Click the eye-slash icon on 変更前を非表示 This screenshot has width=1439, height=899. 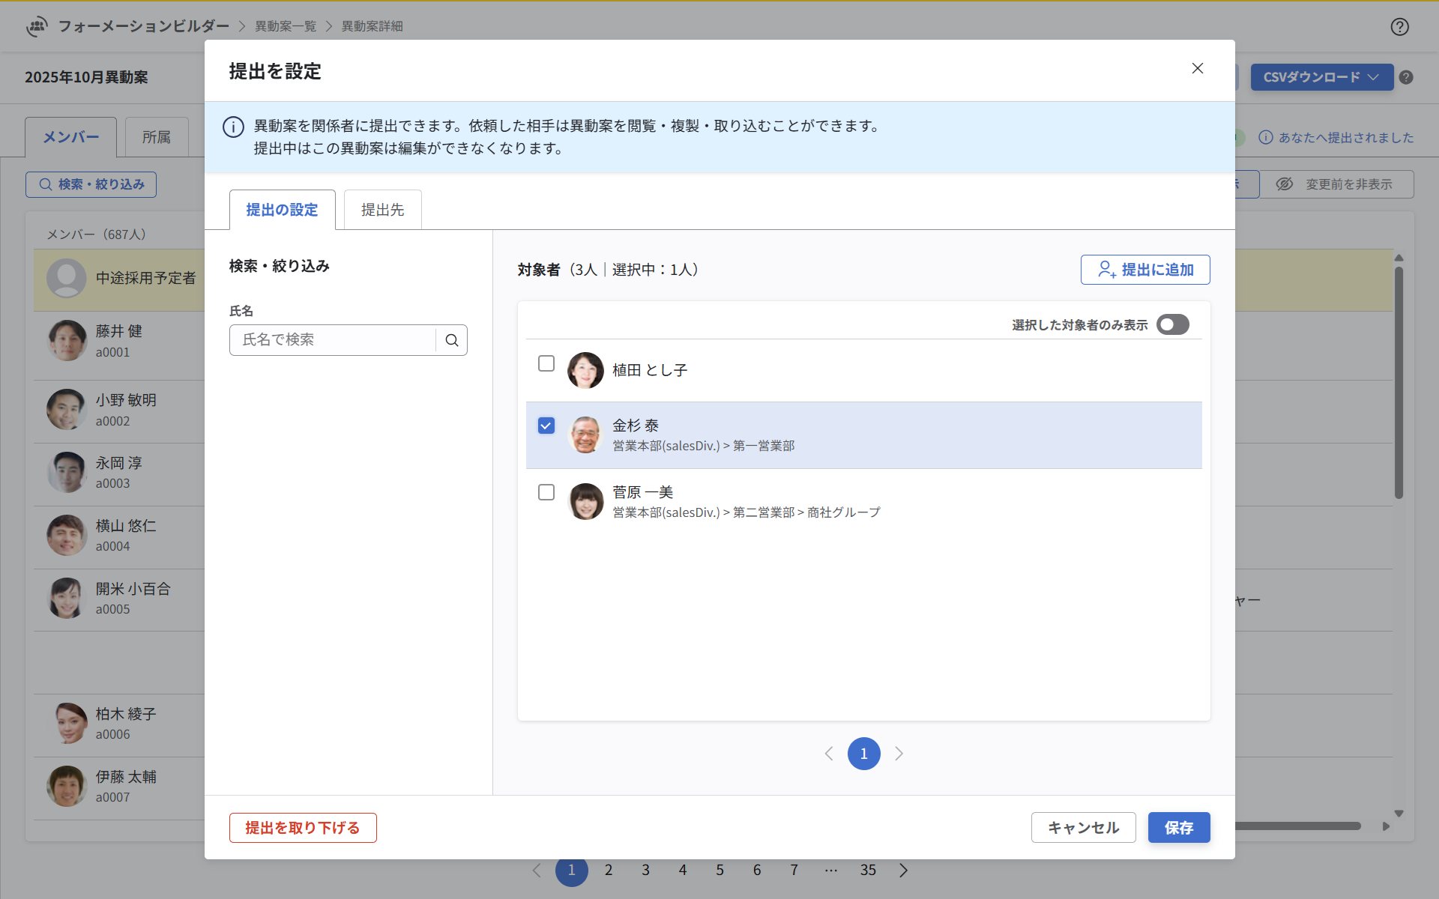click(x=1285, y=184)
